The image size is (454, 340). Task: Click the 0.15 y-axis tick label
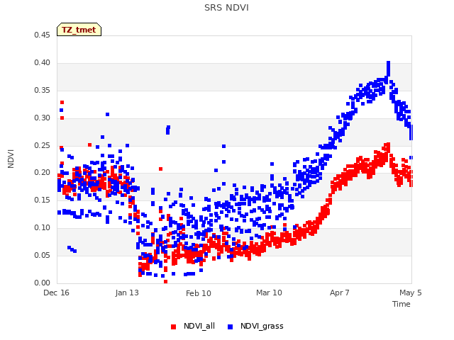tap(42, 200)
